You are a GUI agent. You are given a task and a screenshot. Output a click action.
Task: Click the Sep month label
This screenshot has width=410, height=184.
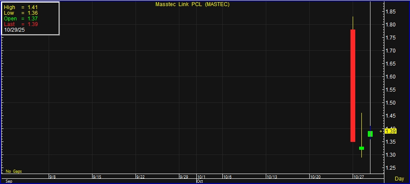[x=8, y=181]
